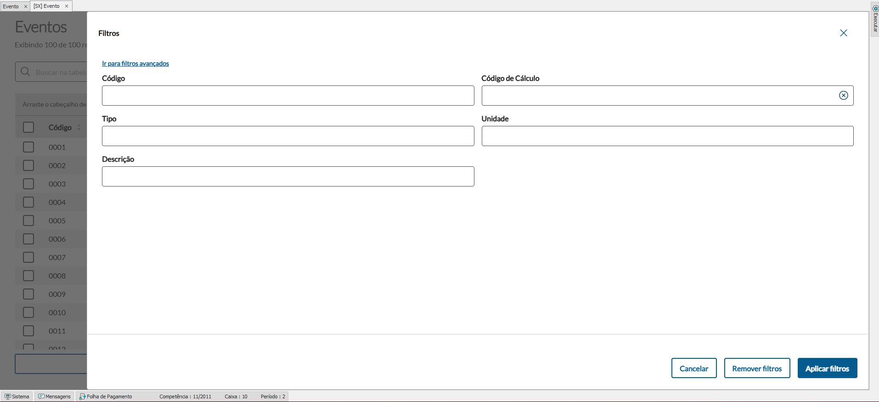The height and width of the screenshot is (402, 879).
Task: Open Sistema in the status bar
Action: pyautogui.click(x=17, y=396)
